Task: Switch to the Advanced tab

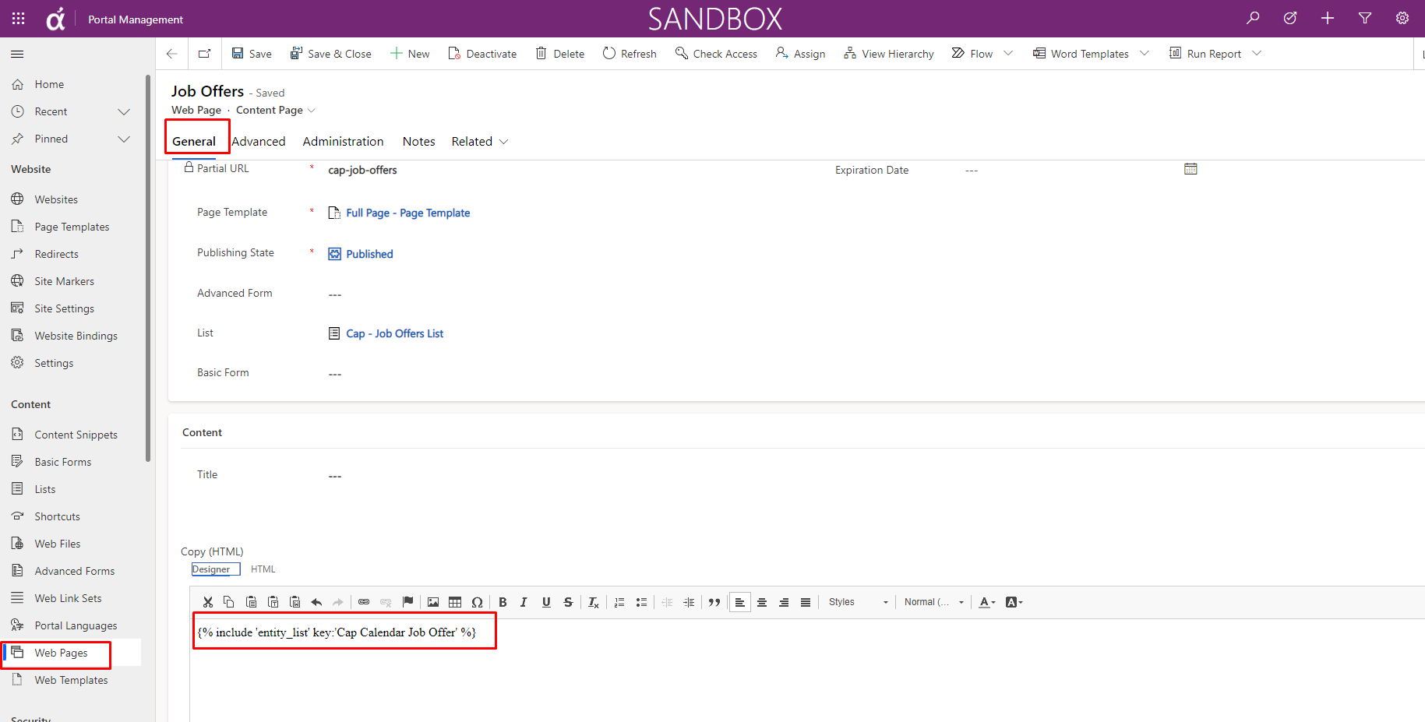Action: (259, 142)
